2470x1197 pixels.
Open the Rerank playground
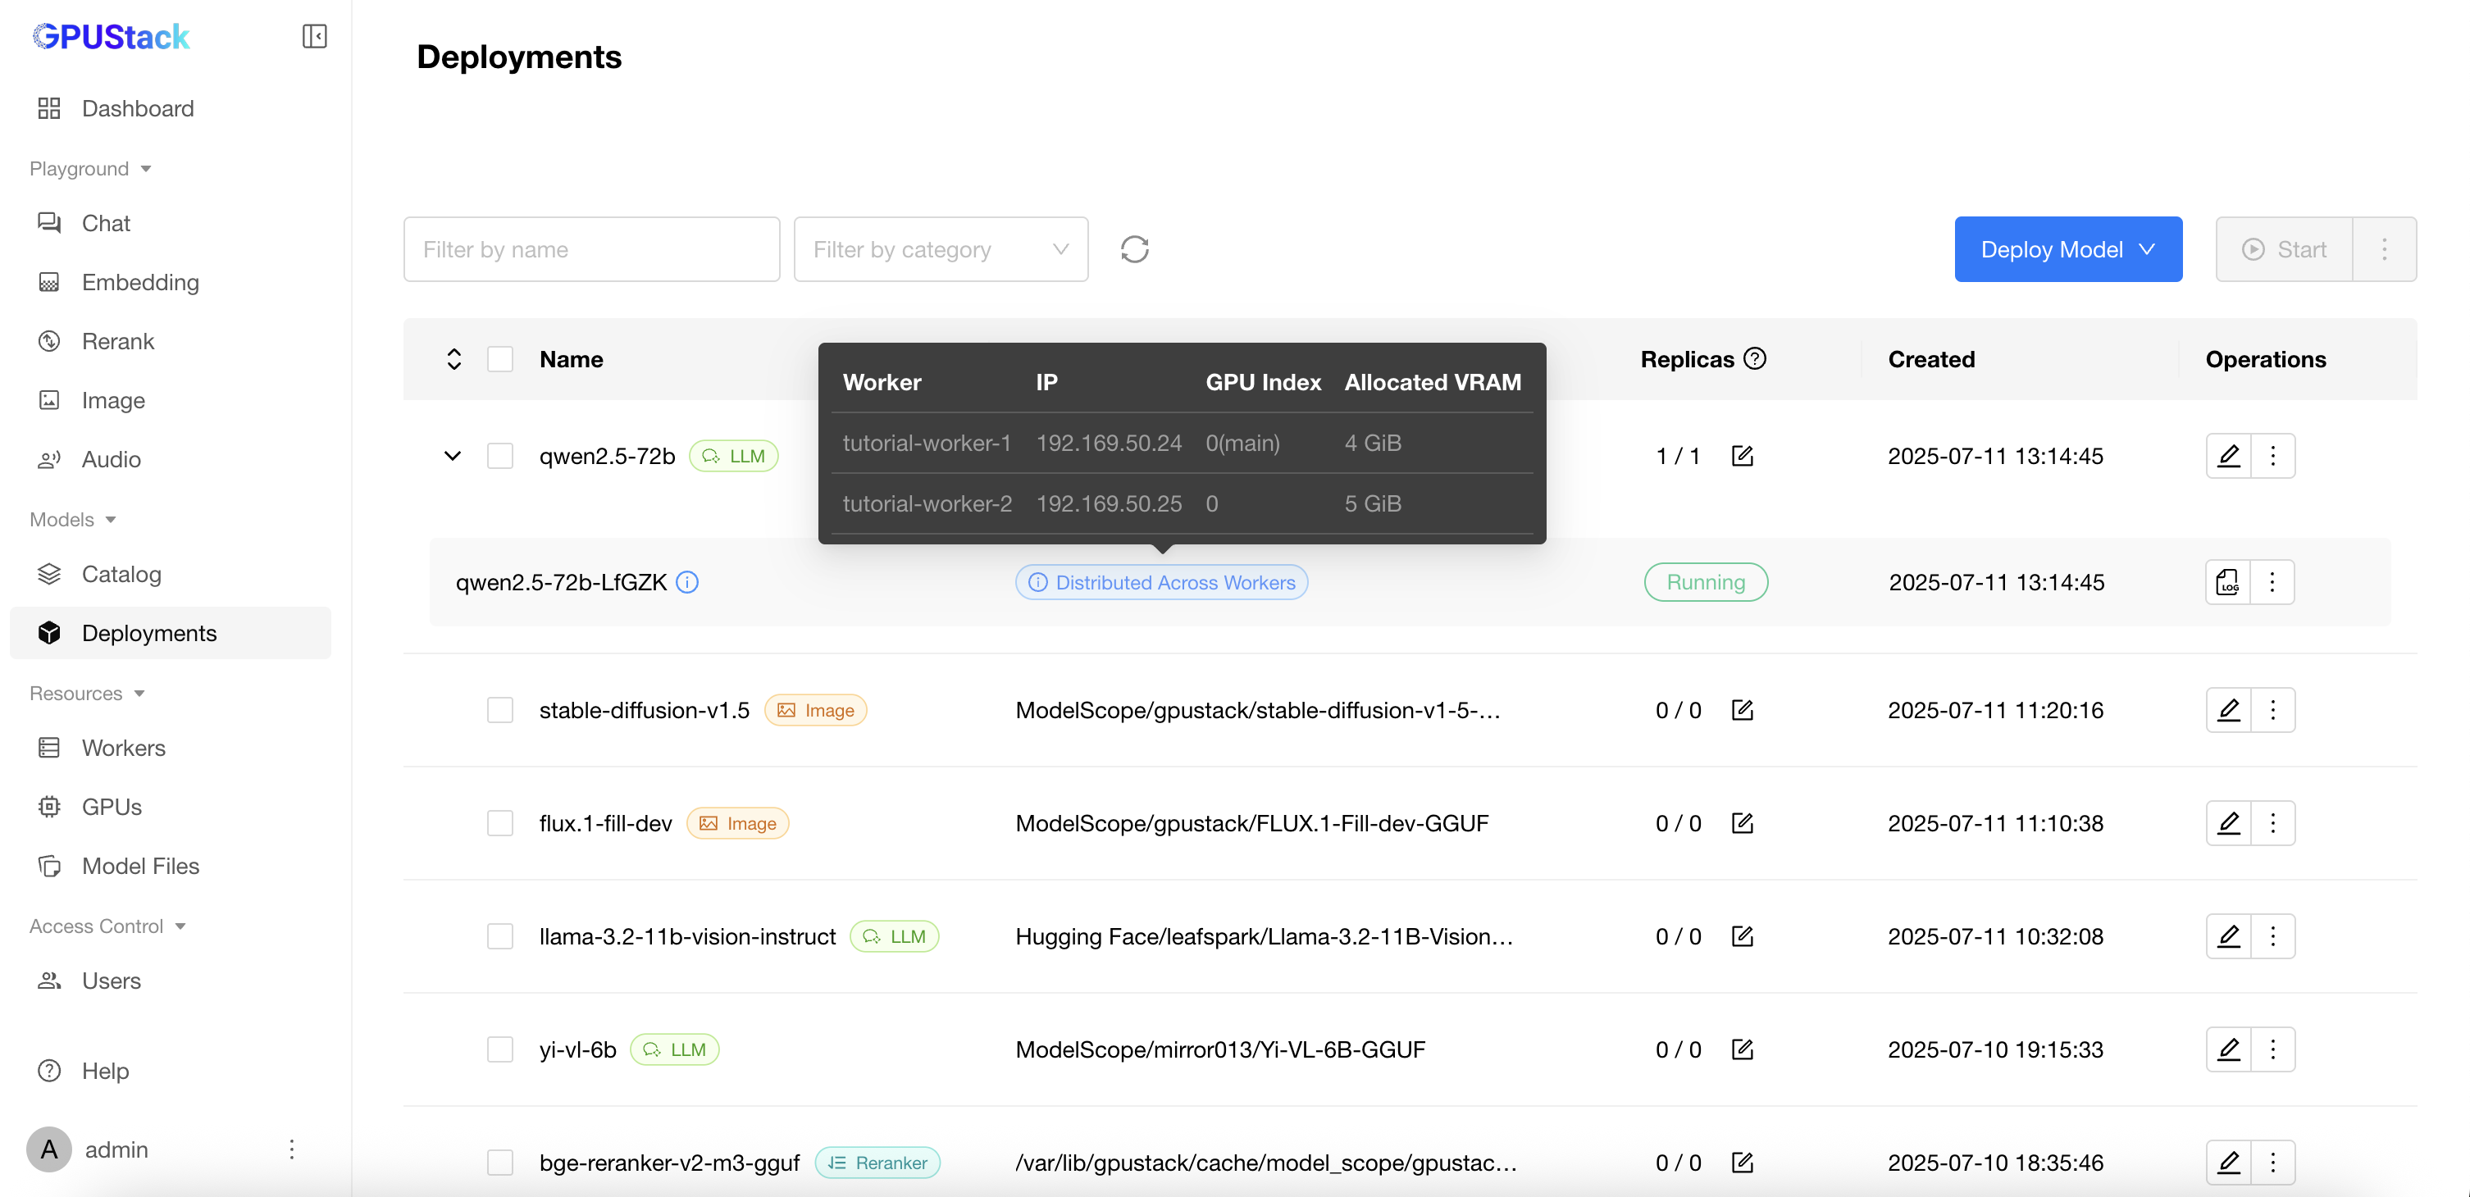point(171,341)
